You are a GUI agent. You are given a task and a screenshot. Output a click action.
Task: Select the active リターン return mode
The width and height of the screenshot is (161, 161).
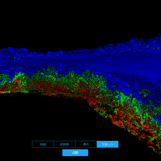tap(107, 144)
